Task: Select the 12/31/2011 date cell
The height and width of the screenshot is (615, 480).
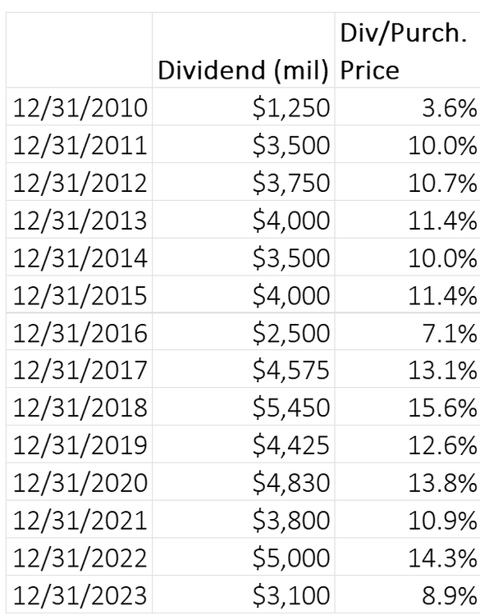Action: (x=80, y=144)
